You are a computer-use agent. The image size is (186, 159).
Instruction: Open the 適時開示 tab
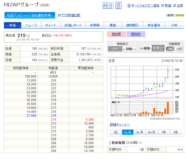(132, 25)
